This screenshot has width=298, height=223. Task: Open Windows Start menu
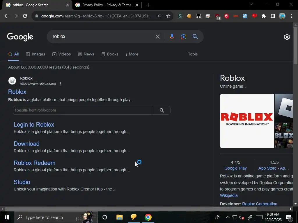tap(7, 217)
